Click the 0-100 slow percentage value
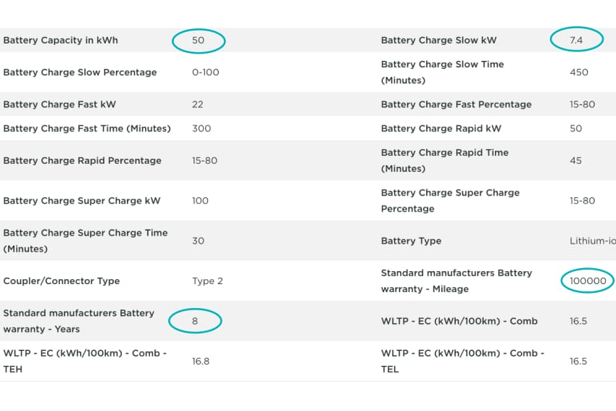The width and height of the screenshot is (616, 411). (206, 72)
